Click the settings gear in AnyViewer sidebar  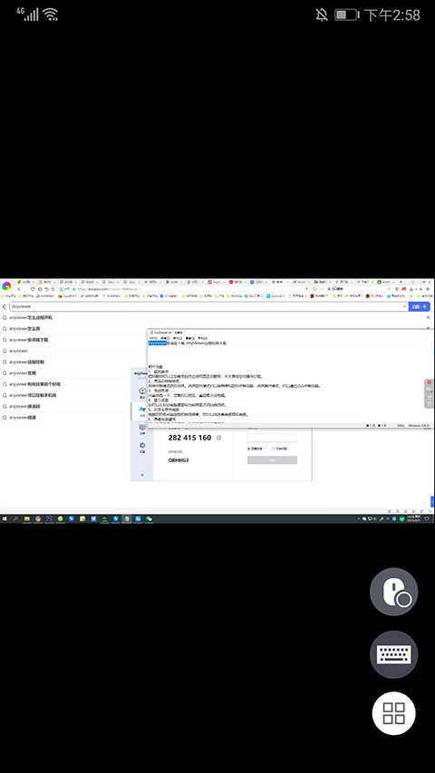pos(142,446)
